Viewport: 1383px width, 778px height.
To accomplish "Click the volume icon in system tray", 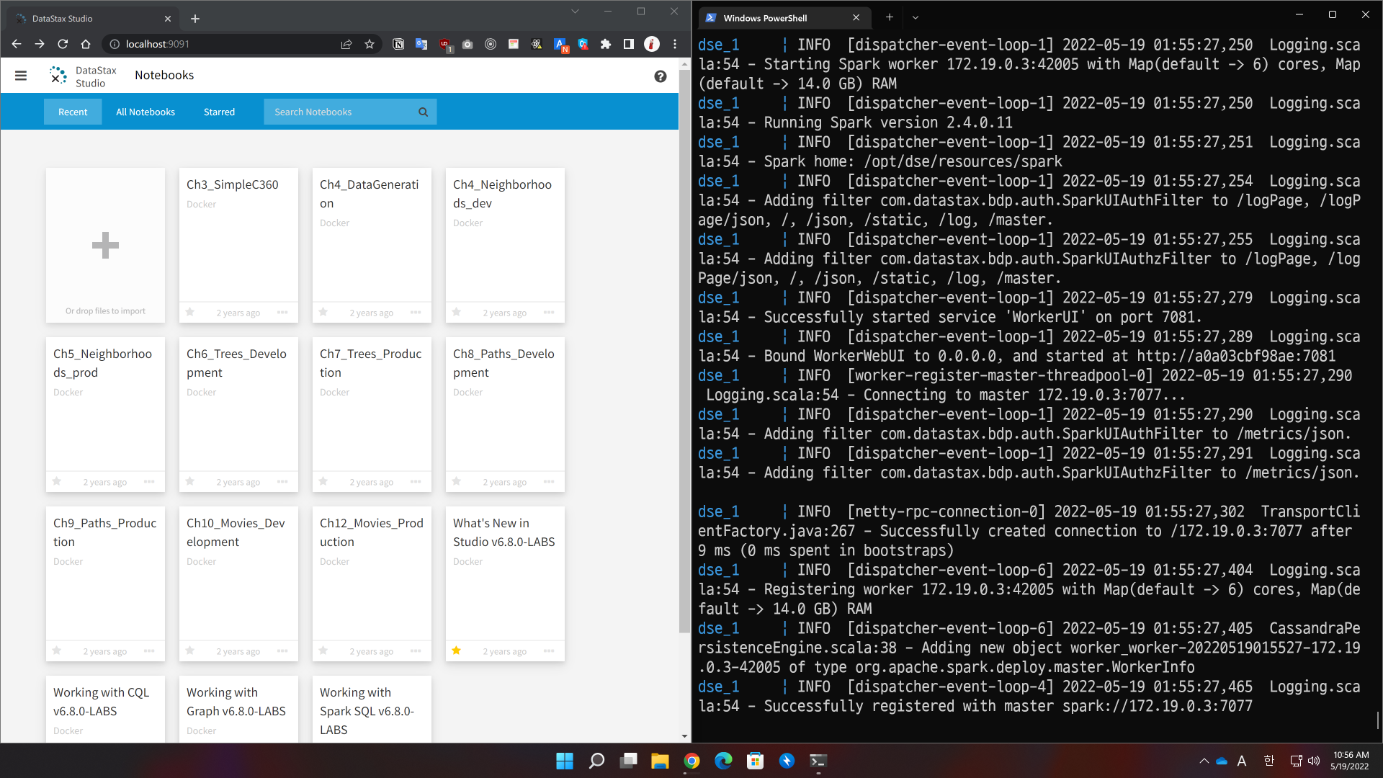I will click(x=1314, y=761).
